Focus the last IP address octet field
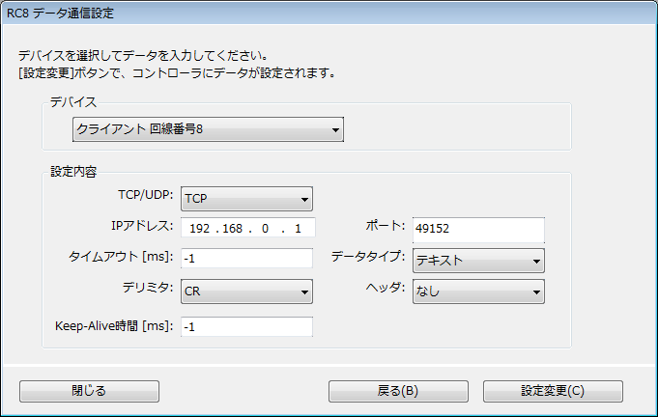This screenshot has height=417, width=658. tap(299, 230)
